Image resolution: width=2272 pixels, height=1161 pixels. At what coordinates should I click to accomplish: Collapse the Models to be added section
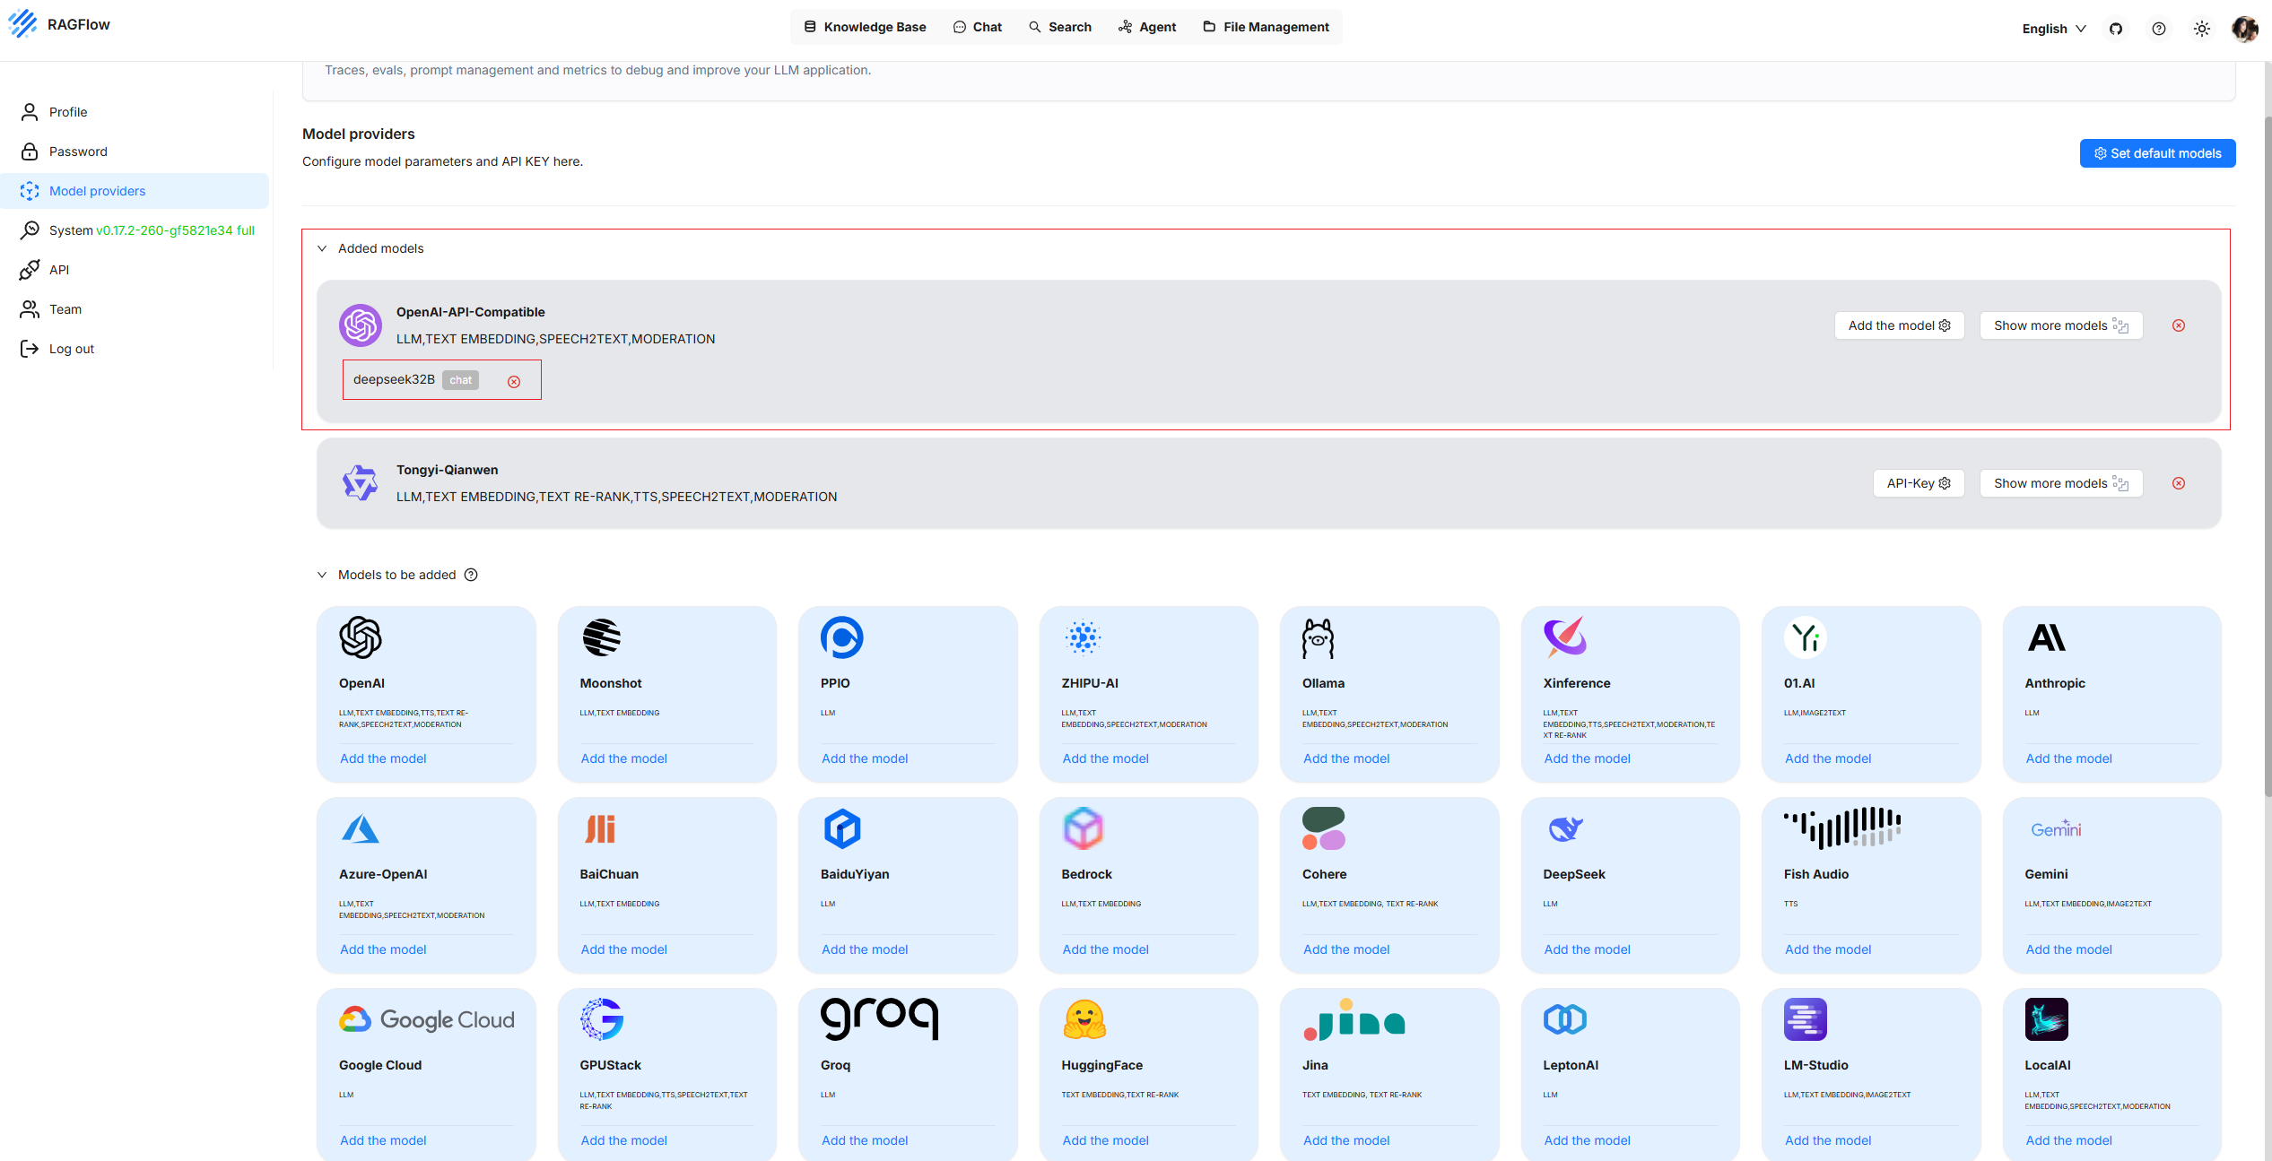pyautogui.click(x=322, y=575)
